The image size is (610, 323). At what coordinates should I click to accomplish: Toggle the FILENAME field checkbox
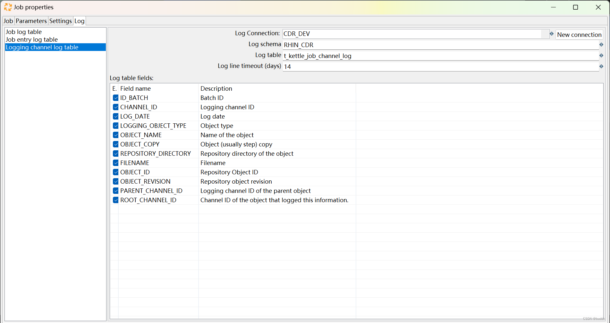point(116,163)
